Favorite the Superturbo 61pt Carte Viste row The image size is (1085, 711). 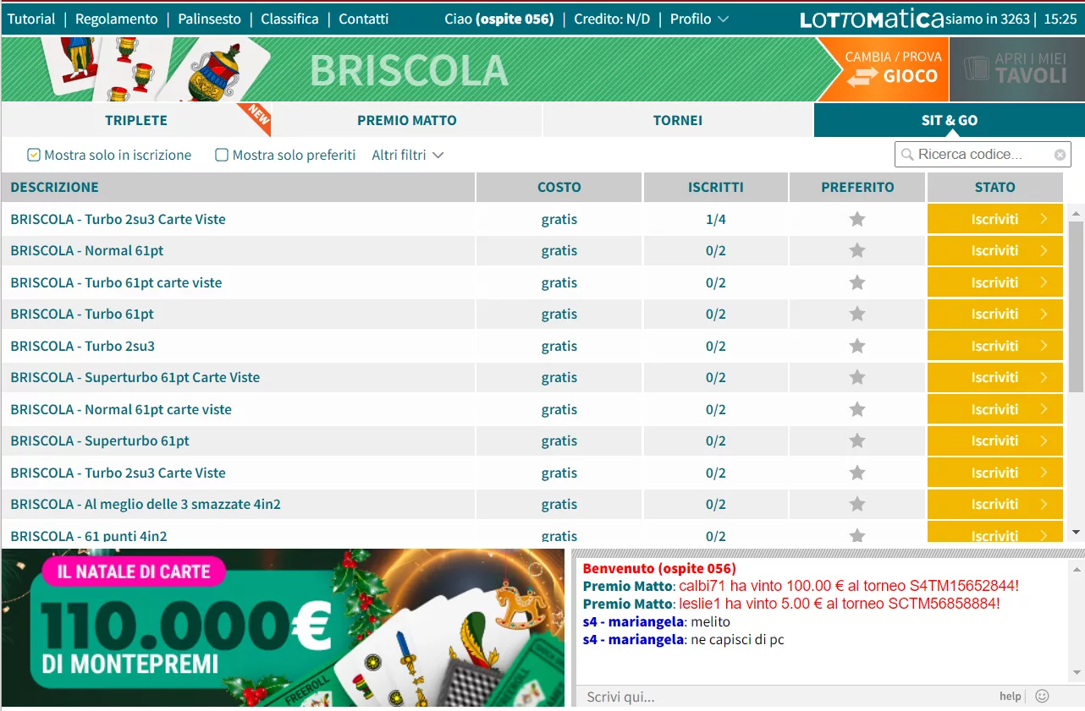[857, 377]
